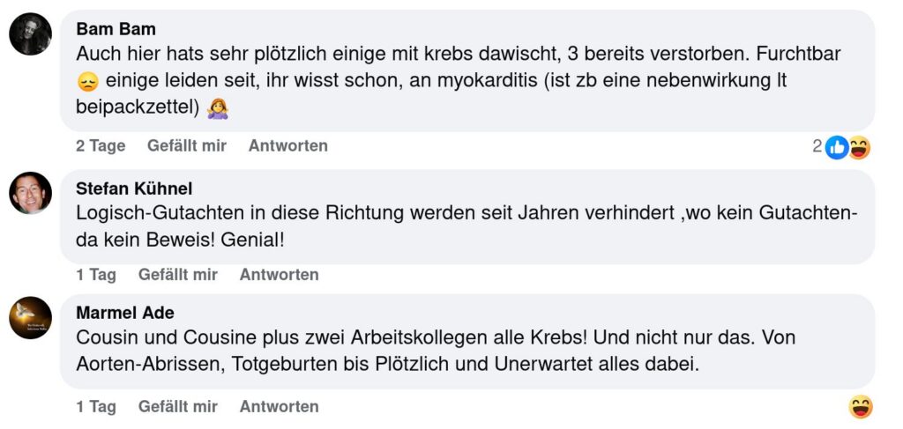
Task: Show reaction count '2' on Bam Bam's comment
Action: pos(817,147)
